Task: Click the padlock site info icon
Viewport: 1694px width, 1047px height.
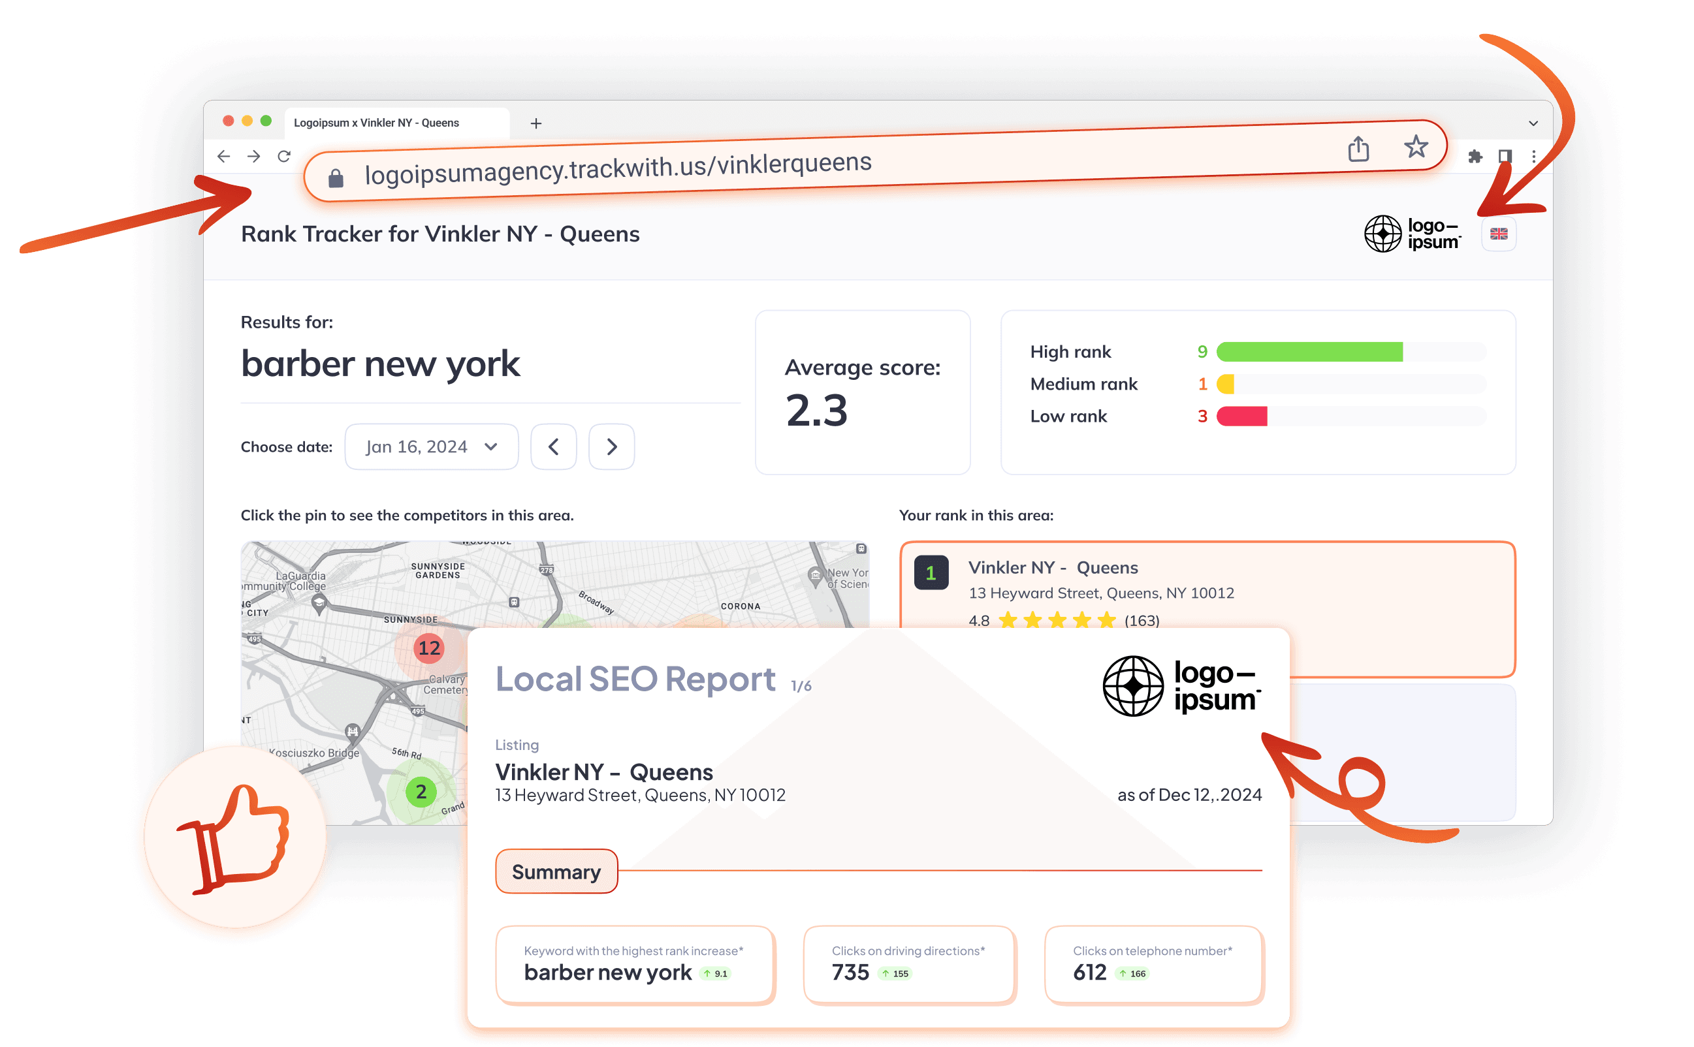Action: tap(335, 179)
